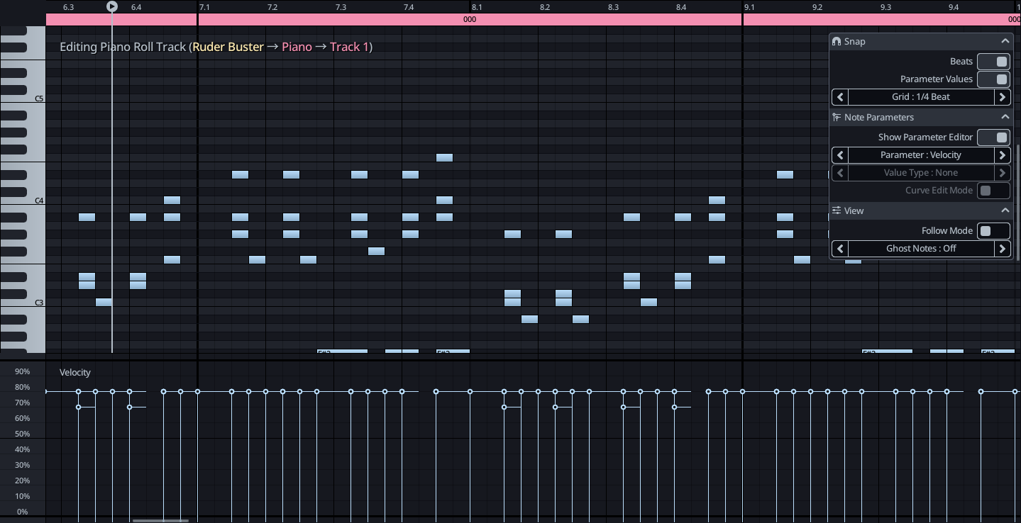Switch to previous parameter before Velocity
The height and width of the screenshot is (523, 1021).
point(840,155)
